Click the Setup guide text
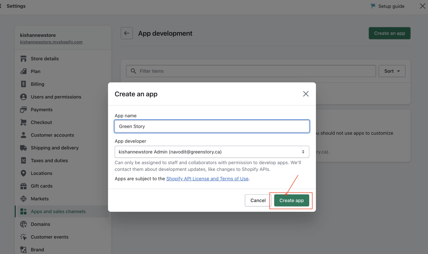The image size is (428, 254). coord(391,6)
